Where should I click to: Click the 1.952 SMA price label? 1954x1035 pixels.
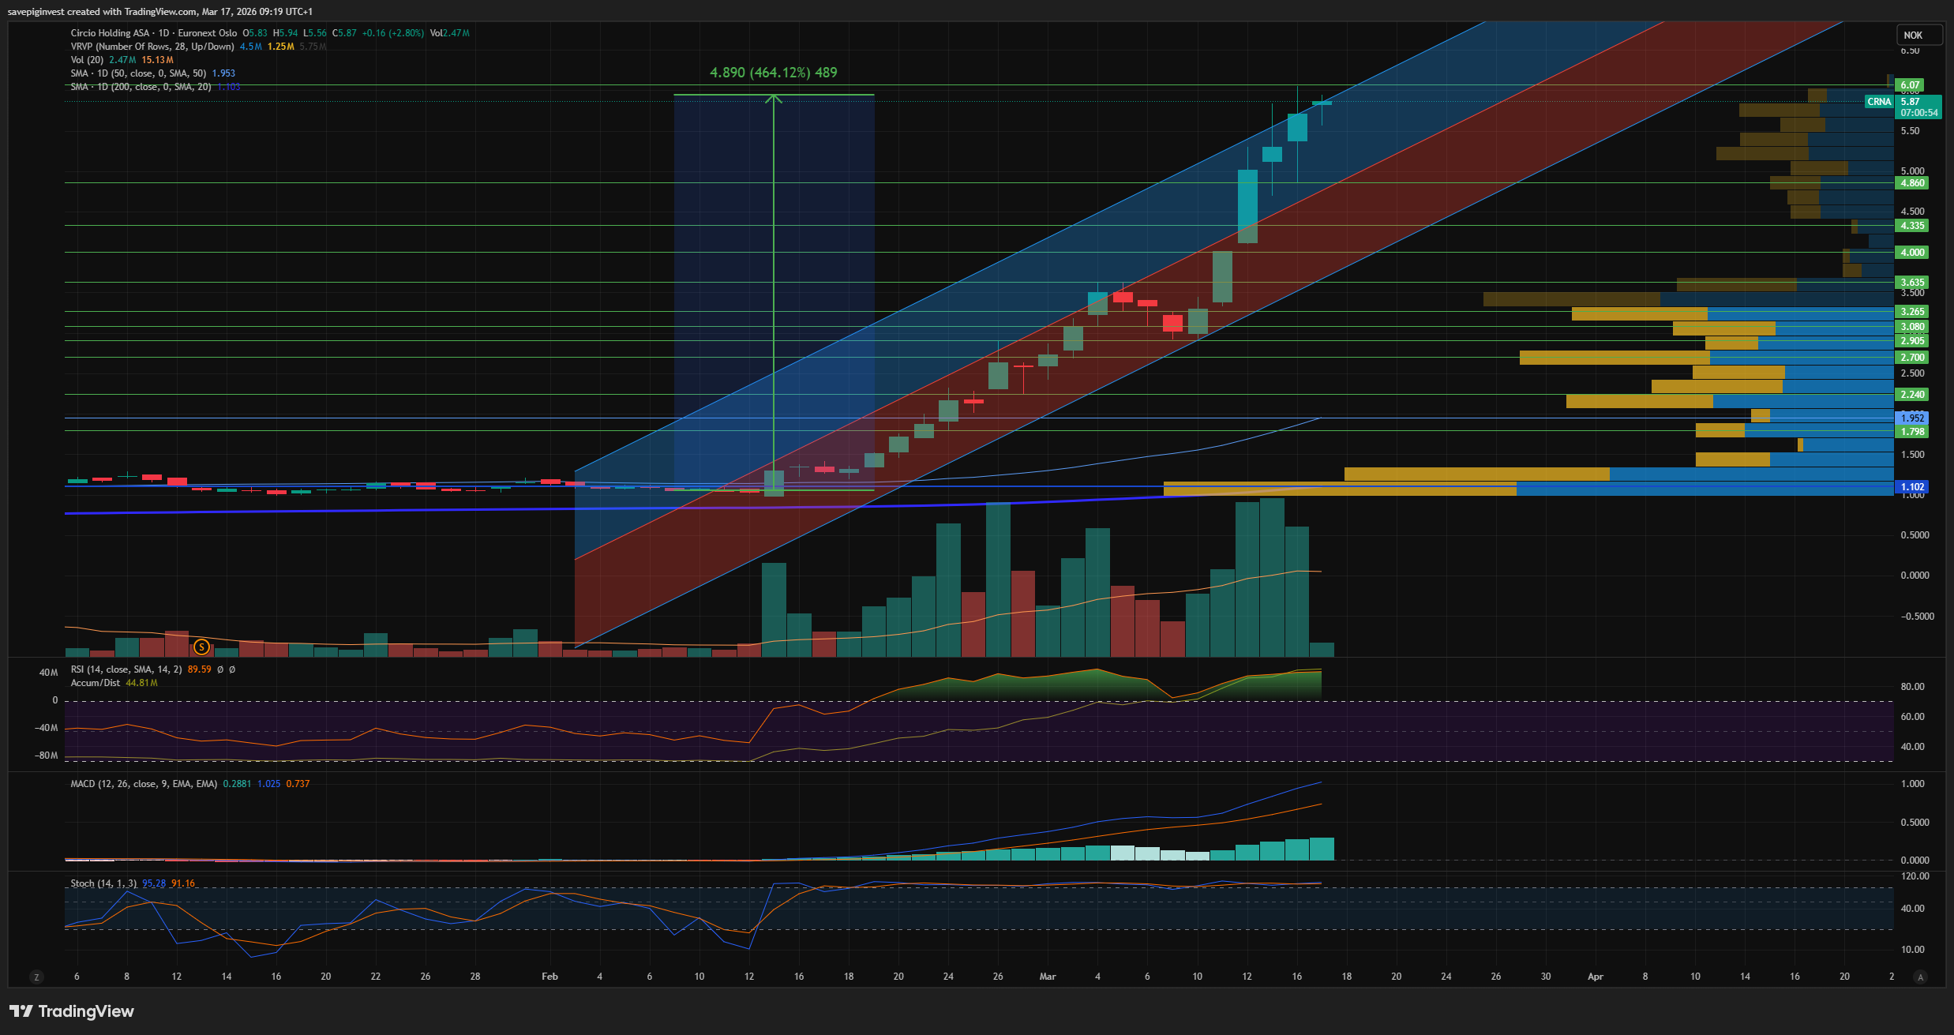[x=1911, y=418]
